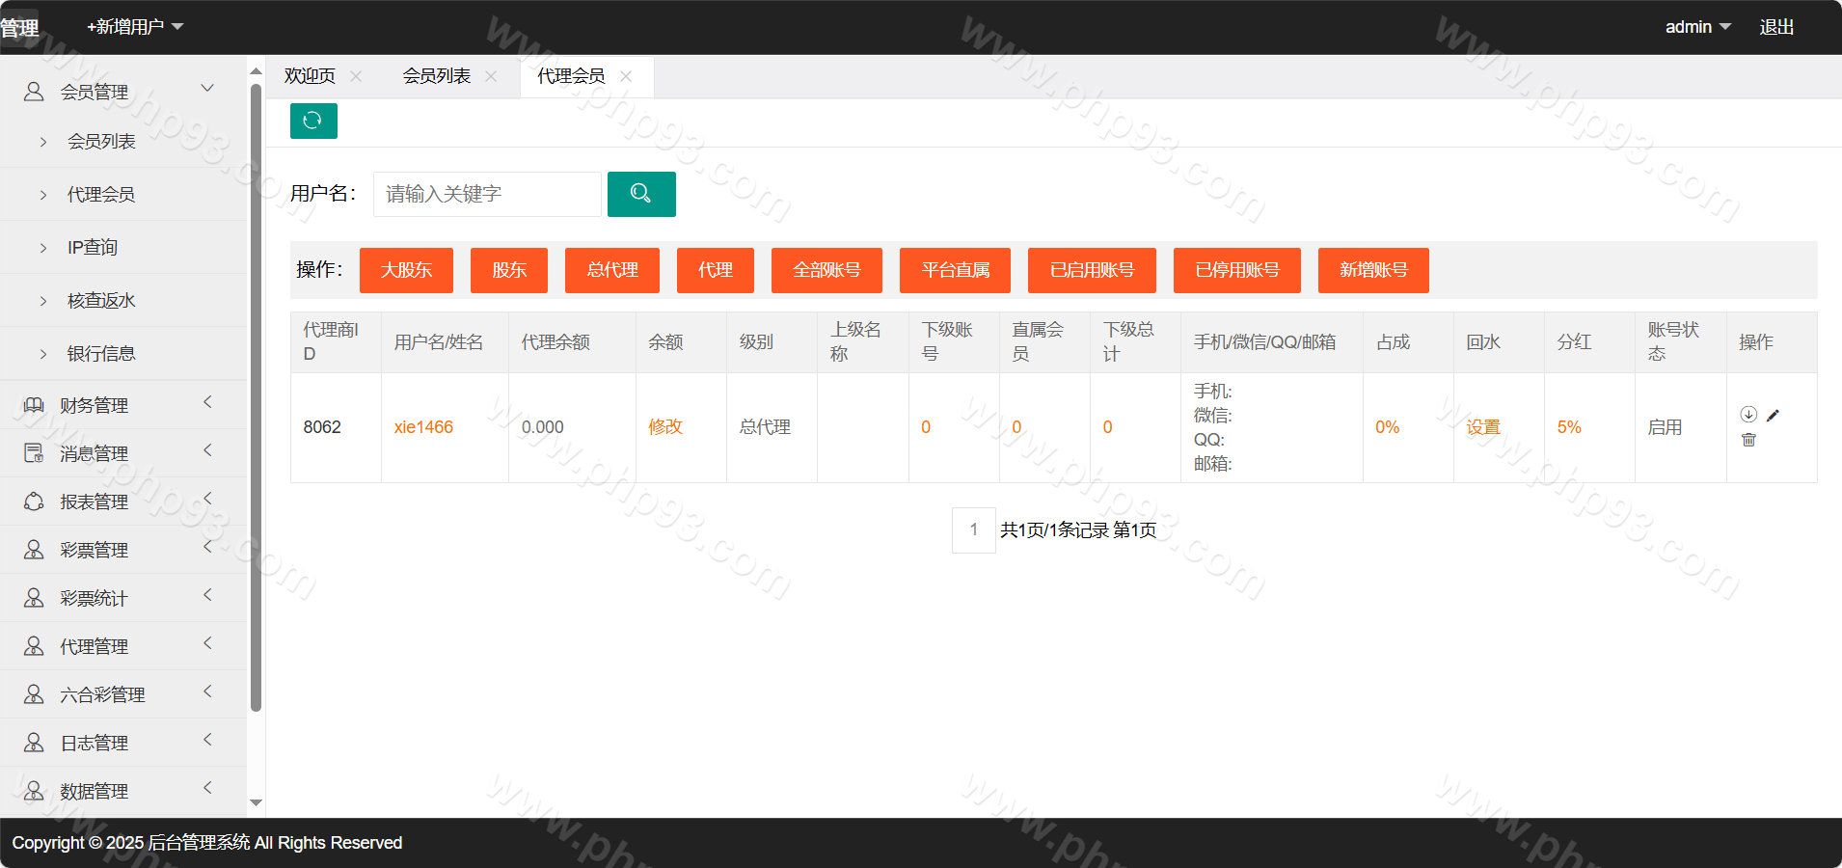This screenshot has height=868, width=1842.
Task: Open the admin dropdown menu
Action: (1697, 27)
